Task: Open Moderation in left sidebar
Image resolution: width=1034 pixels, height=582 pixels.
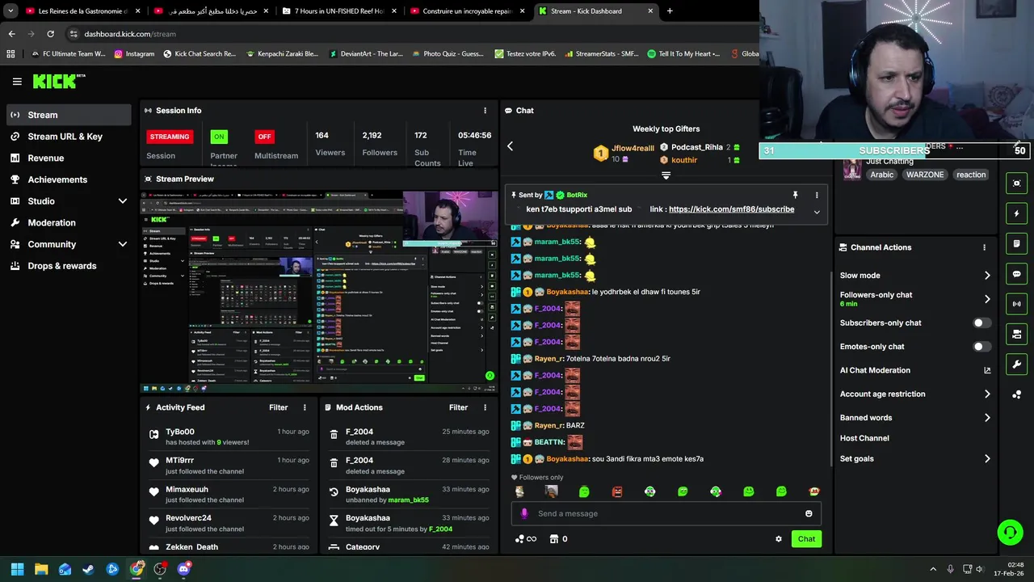Action: [69, 222]
